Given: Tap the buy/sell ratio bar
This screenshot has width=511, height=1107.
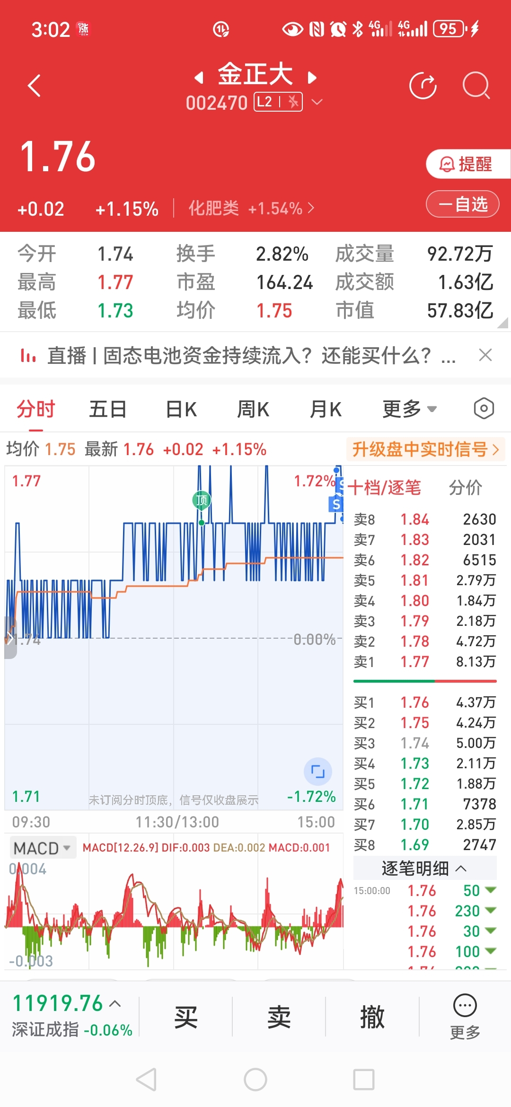Looking at the screenshot, I should [x=425, y=681].
